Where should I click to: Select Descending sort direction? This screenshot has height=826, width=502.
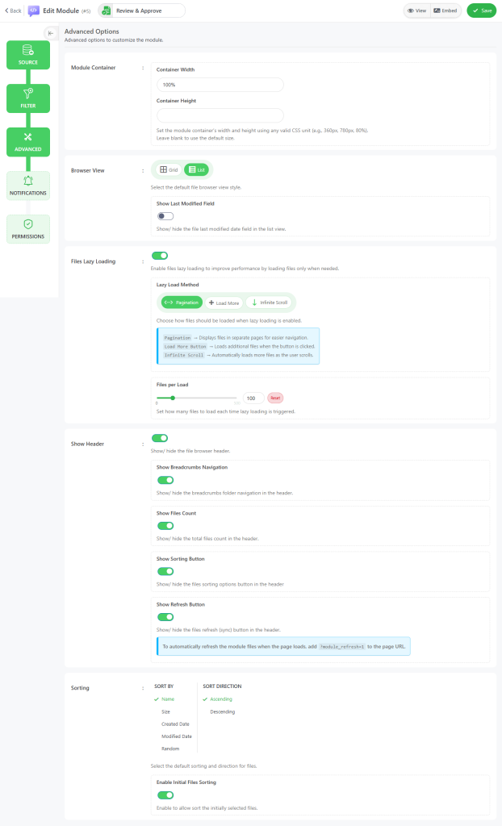(x=223, y=712)
